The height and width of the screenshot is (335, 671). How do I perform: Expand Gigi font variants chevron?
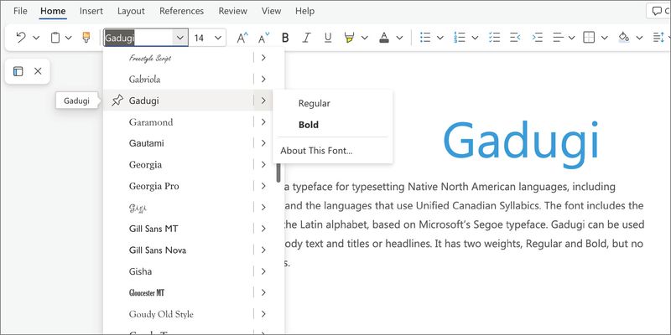click(x=263, y=207)
